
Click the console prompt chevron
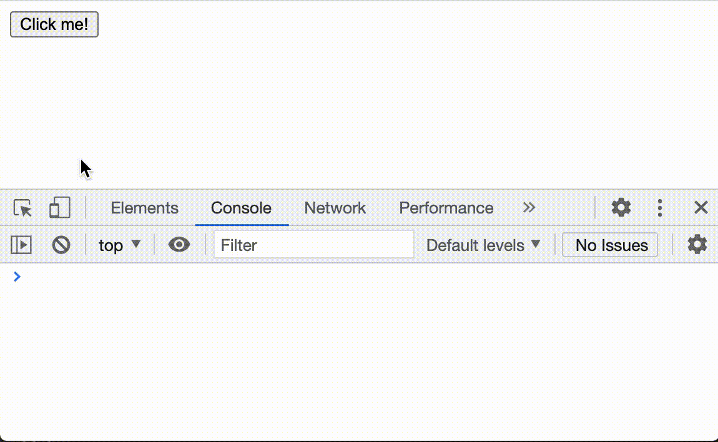17,277
